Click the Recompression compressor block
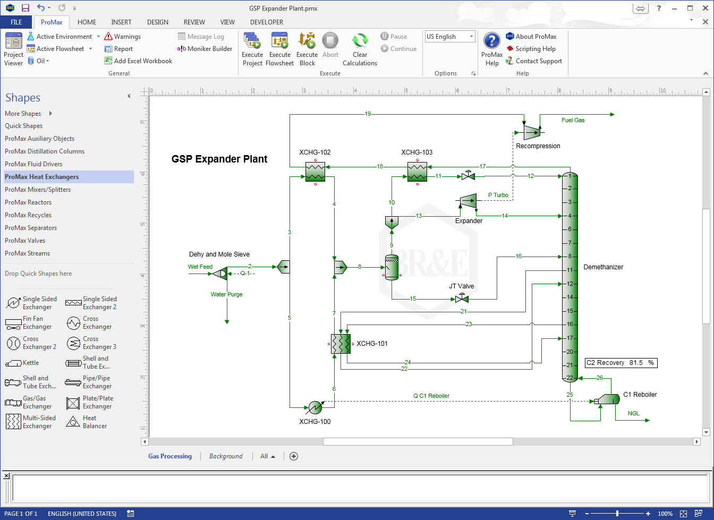This screenshot has width=714, height=520. [x=532, y=132]
